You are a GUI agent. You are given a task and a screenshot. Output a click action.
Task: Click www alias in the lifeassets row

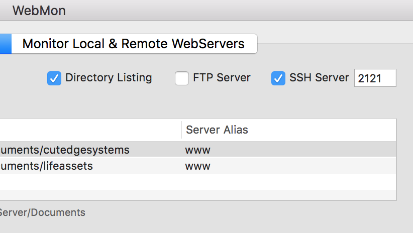[197, 166]
